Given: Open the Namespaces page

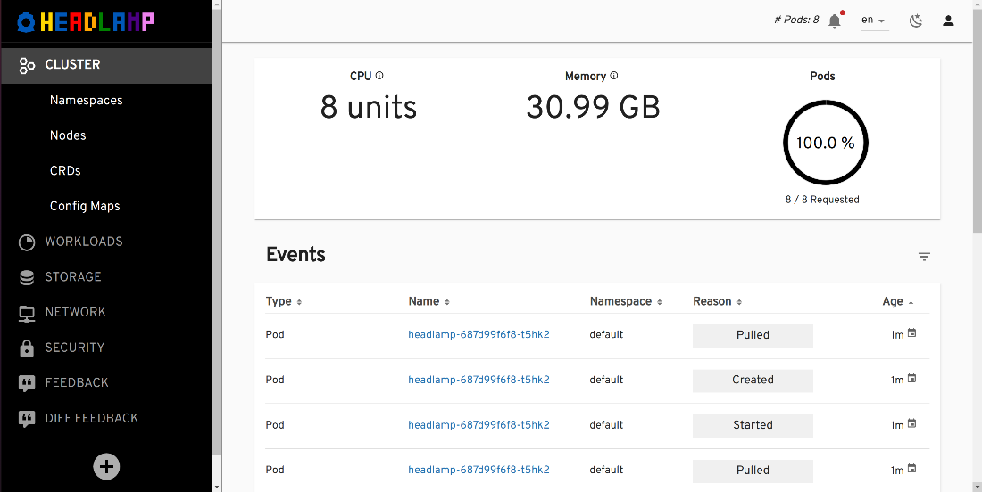Looking at the screenshot, I should pyautogui.click(x=87, y=101).
